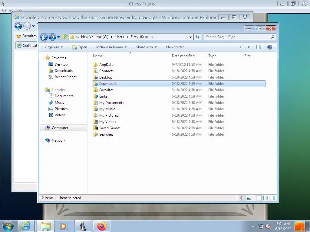310x232 pixels.
Task: Click Open in the Explorer toolbar
Action: (80, 47)
